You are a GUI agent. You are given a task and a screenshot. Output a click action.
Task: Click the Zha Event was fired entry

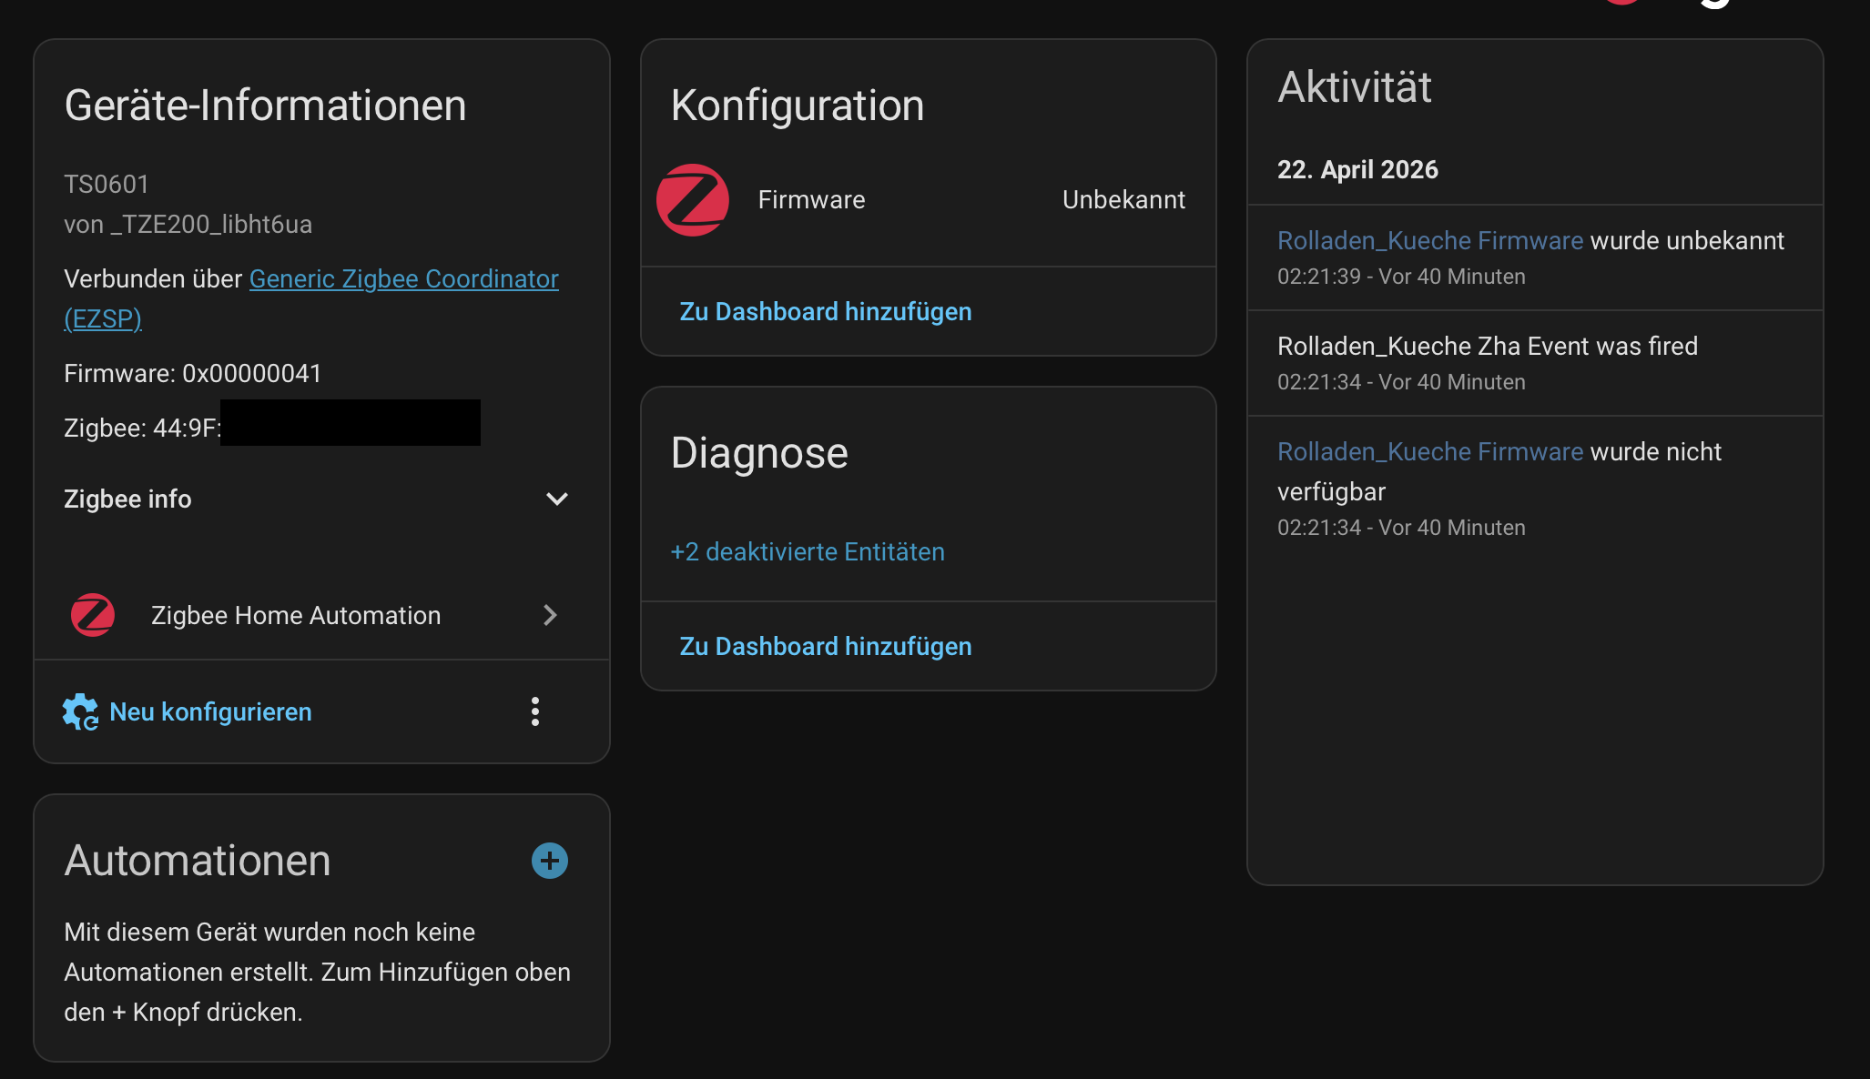tap(1487, 346)
